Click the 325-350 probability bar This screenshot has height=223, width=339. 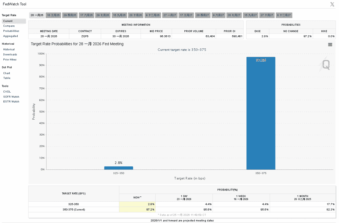point(118,168)
